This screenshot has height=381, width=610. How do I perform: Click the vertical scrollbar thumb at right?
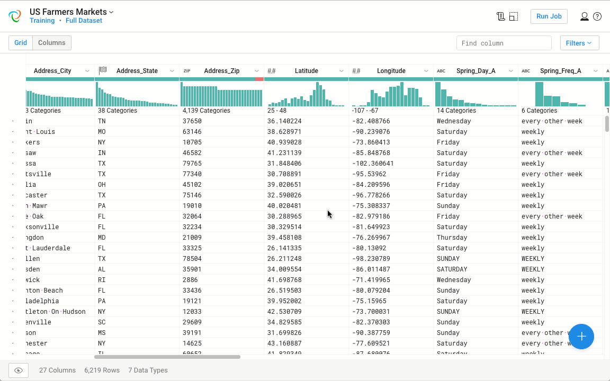click(607, 124)
